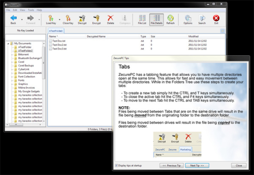The width and height of the screenshot is (254, 175).
Task: Select the ATestFolder2 tab
Action: click(x=56, y=31)
